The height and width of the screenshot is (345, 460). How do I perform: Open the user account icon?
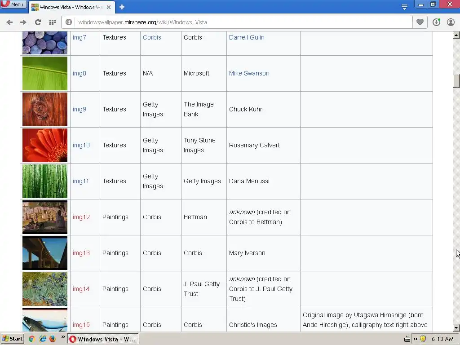point(451,22)
